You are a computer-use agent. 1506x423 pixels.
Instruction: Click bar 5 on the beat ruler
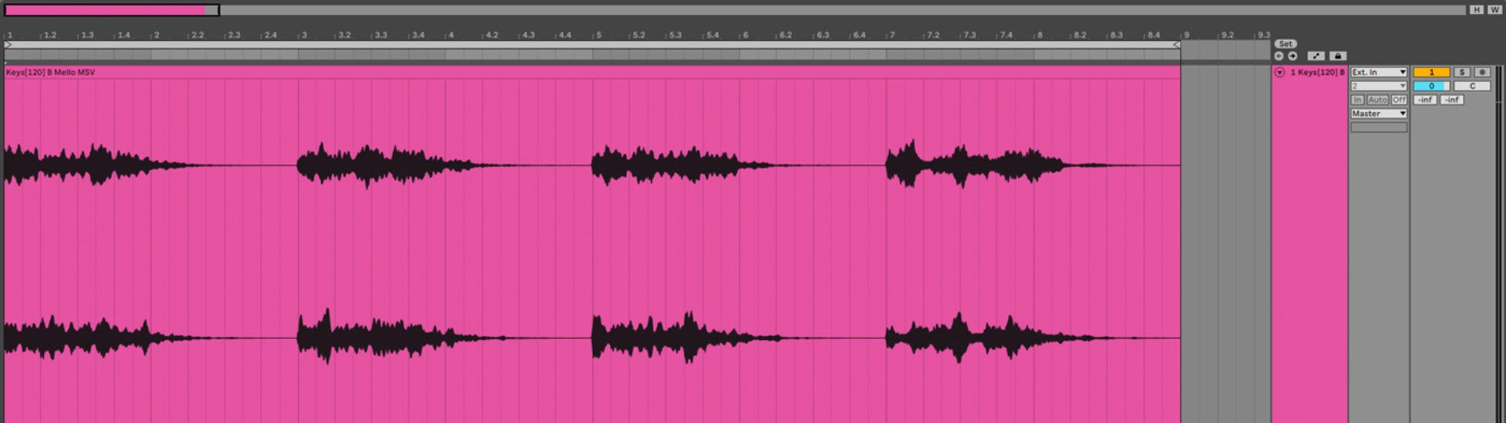[x=598, y=35]
